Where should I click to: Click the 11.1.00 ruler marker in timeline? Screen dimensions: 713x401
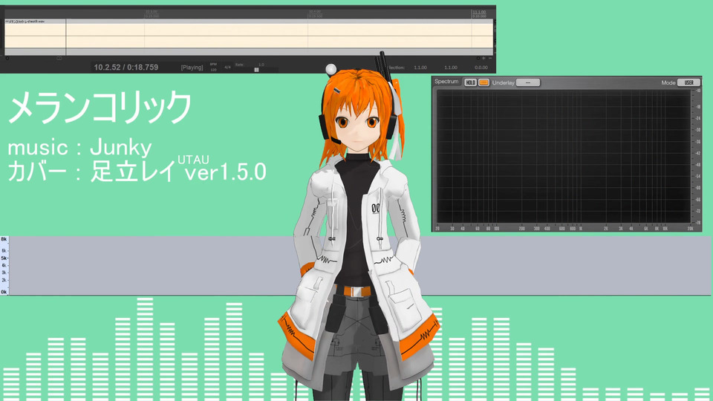(x=479, y=12)
